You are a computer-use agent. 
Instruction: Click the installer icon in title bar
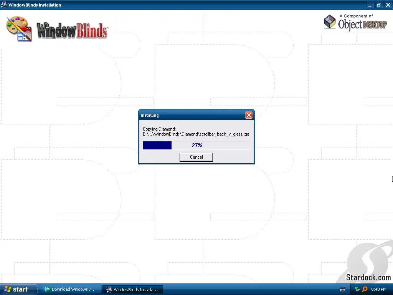3,5
